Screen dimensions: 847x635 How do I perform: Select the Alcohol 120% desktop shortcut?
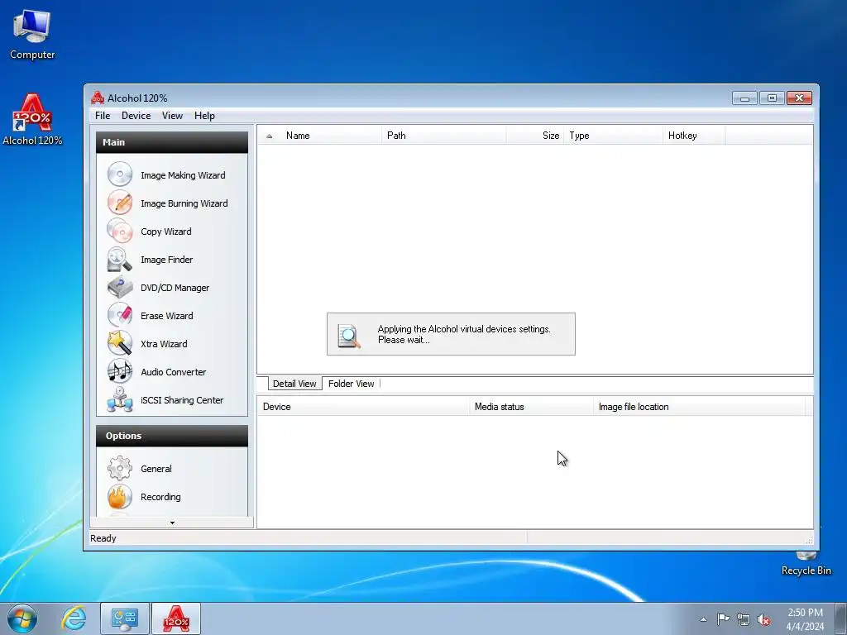pos(32,120)
